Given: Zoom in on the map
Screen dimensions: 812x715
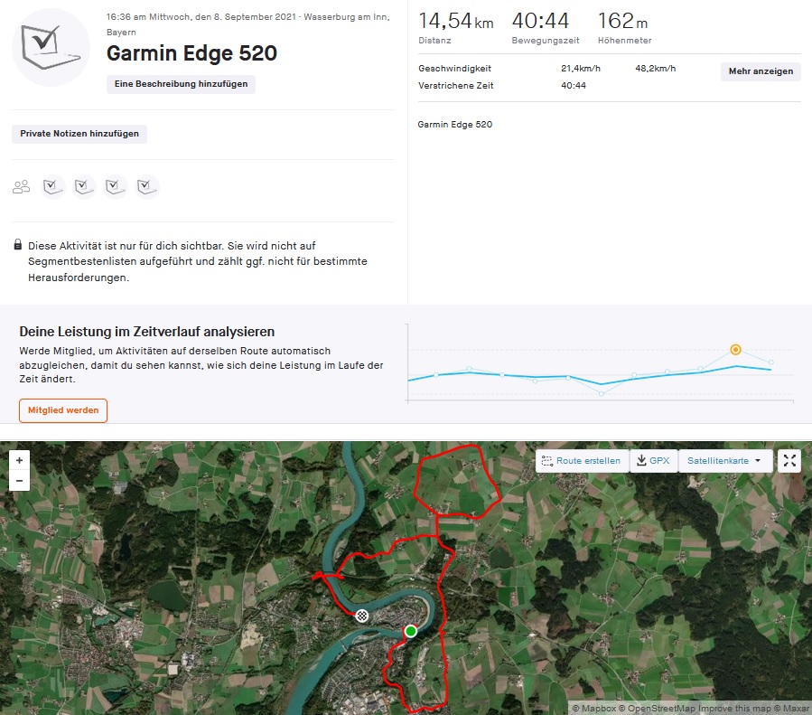Looking at the screenshot, I should (19, 460).
